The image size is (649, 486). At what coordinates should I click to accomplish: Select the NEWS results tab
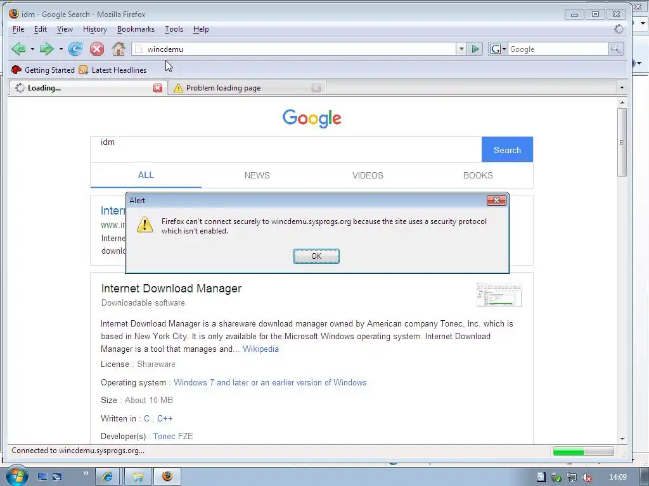pyautogui.click(x=257, y=175)
